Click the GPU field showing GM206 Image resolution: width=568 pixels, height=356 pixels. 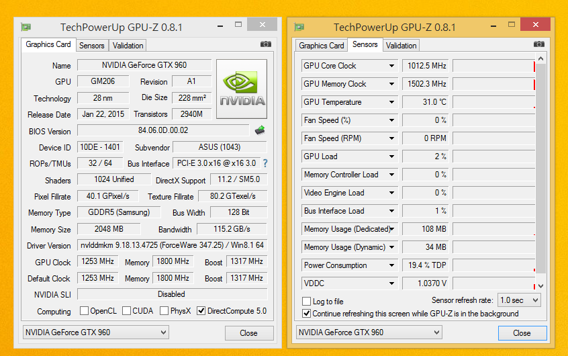click(103, 81)
